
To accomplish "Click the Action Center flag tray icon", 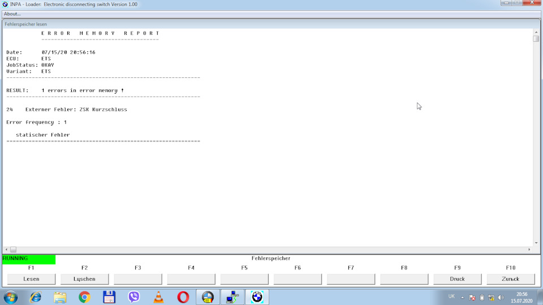I will coord(472,298).
